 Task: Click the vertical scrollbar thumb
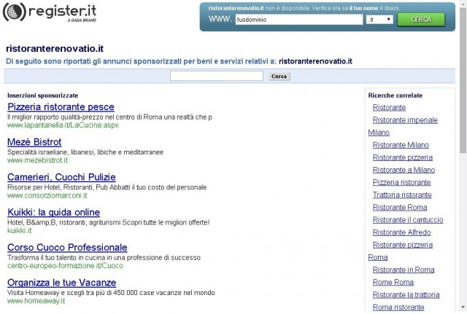(x=463, y=80)
